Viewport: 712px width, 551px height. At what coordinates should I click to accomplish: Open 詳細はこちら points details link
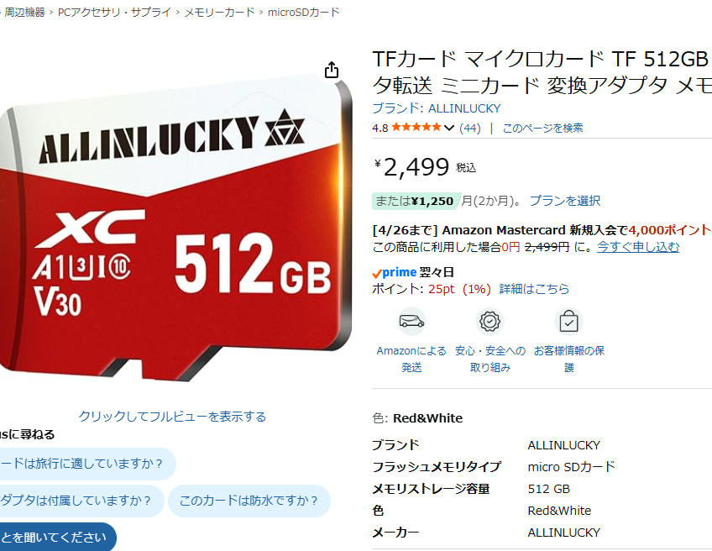[x=534, y=289]
